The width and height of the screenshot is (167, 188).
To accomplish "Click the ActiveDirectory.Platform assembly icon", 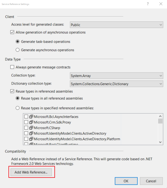I will point(31,139).
